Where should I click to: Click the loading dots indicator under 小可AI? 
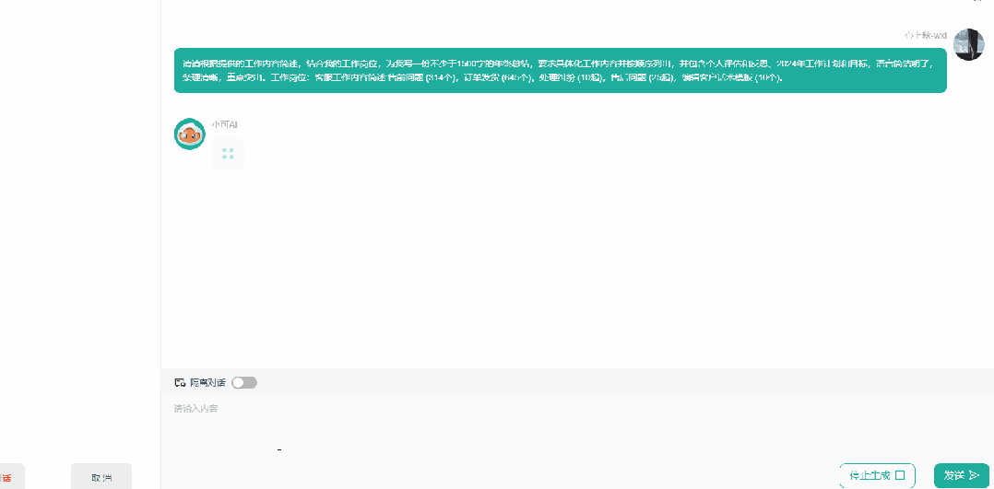pos(228,154)
